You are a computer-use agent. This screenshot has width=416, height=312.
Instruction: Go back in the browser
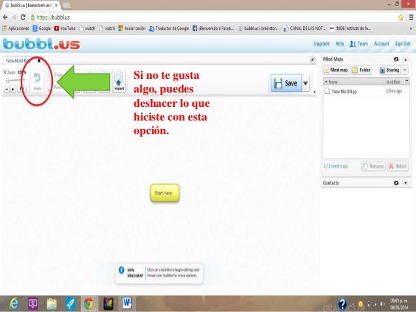5,18
